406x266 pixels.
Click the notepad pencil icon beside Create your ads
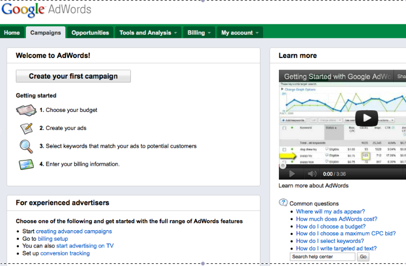point(27,128)
